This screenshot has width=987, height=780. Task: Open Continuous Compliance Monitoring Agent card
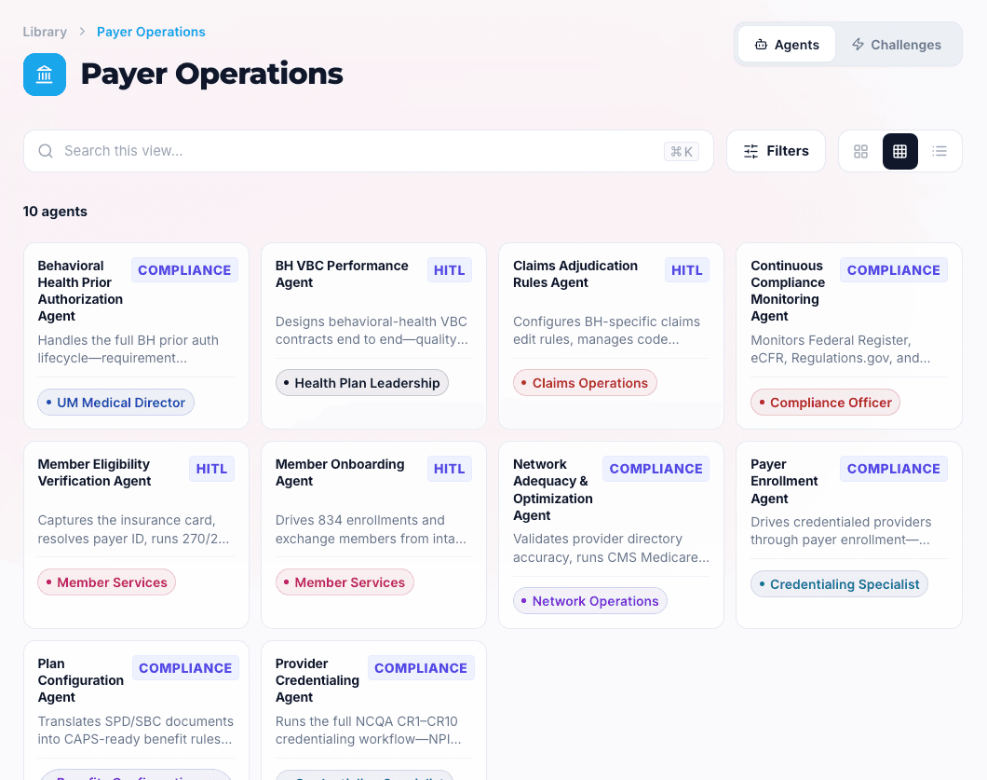pyautogui.click(x=849, y=335)
